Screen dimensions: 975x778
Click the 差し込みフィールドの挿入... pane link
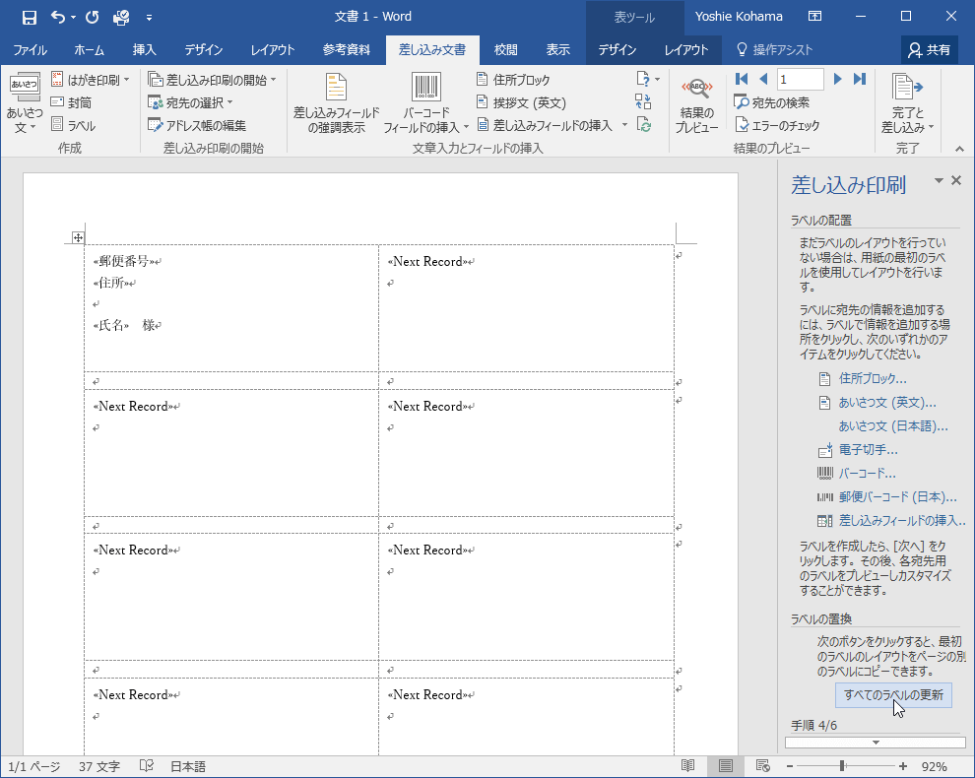901,521
